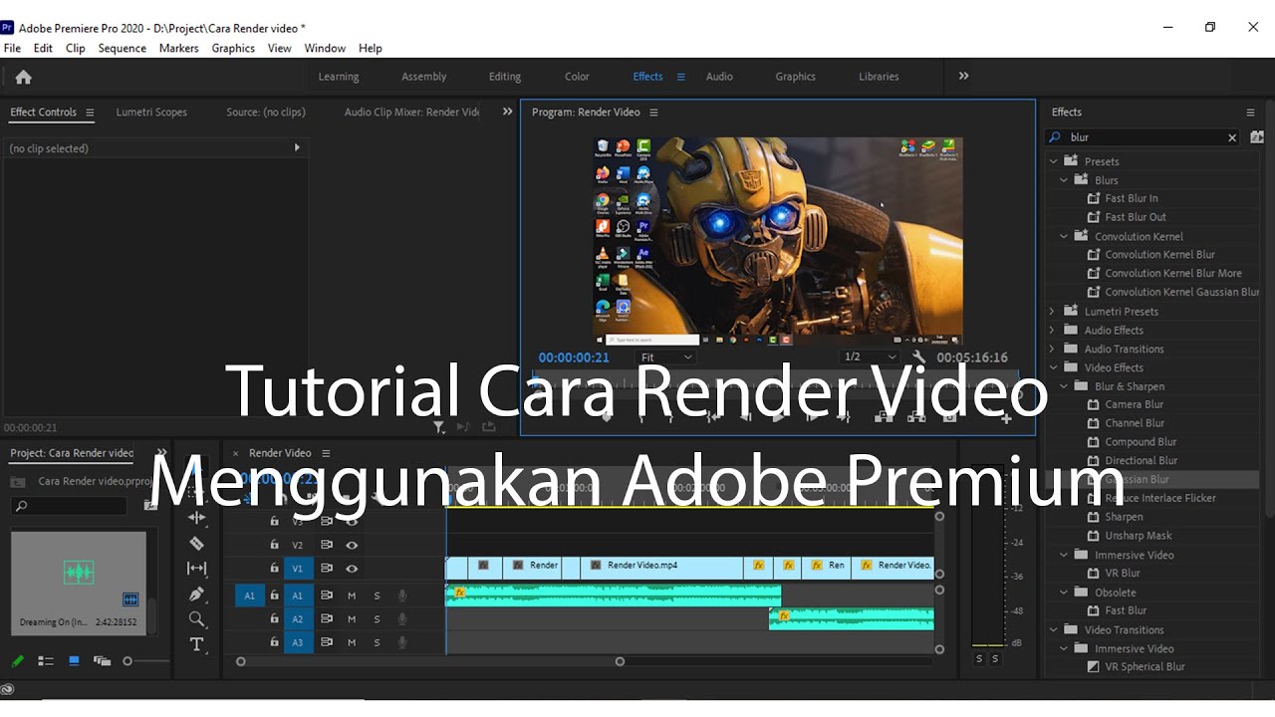1275x717 pixels.
Task: Select the Camera Blur effect
Action: coord(1134,404)
